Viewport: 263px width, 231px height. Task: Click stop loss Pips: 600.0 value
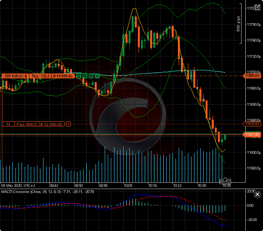27,124
